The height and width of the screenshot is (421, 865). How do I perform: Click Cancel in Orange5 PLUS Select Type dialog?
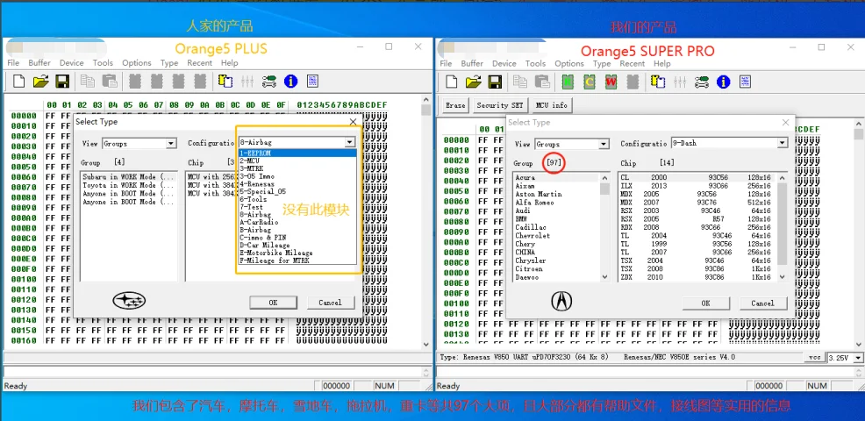pos(331,303)
